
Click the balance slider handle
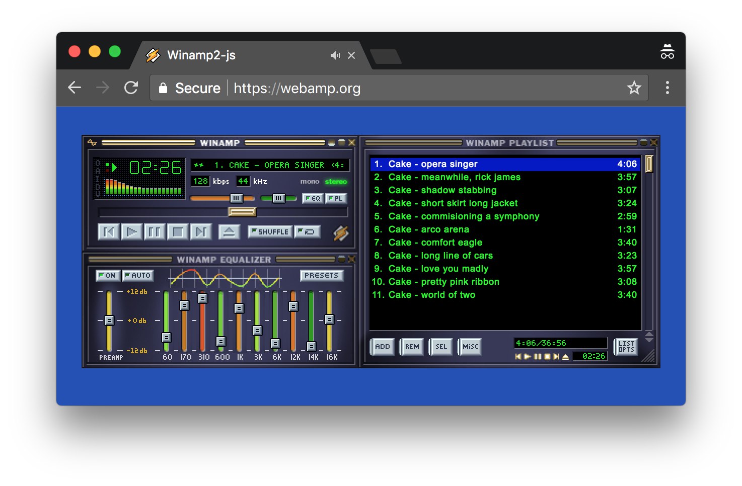(278, 198)
